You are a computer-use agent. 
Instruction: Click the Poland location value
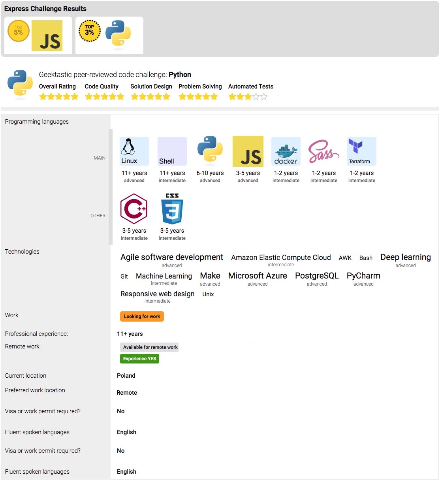126,376
